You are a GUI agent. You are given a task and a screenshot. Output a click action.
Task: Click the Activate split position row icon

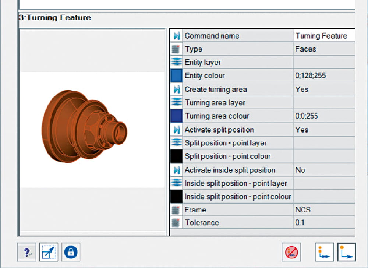177,130
